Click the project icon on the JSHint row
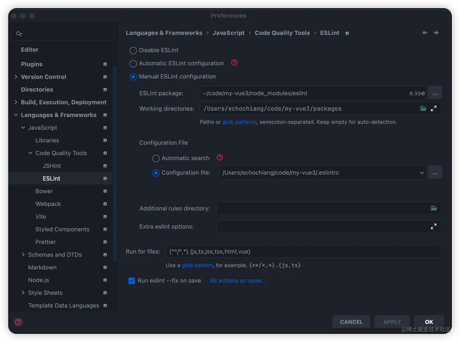The width and height of the screenshot is (460, 342). pyautogui.click(x=105, y=166)
